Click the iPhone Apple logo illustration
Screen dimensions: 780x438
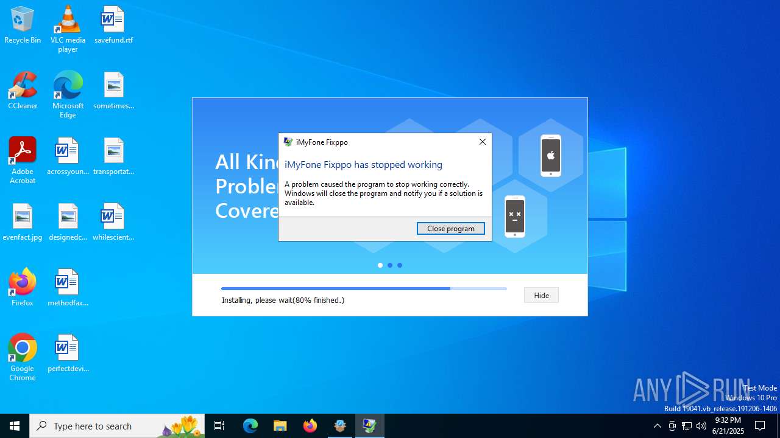coord(551,156)
